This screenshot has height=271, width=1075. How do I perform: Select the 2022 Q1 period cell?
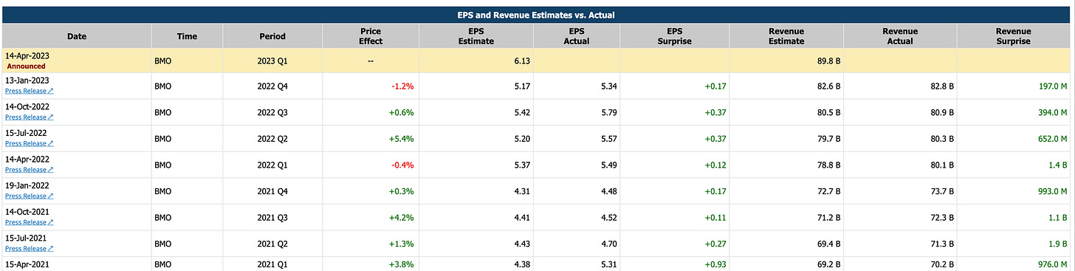tap(272, 165)
